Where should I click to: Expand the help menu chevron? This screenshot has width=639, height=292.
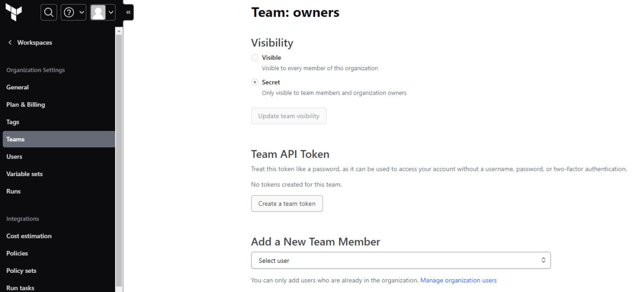click(x=80, y=12)
